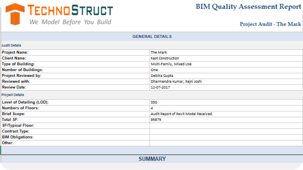Click the 'BIM Obligations:' label
This screenshot has height=170, width=303.
pos(18,137)
